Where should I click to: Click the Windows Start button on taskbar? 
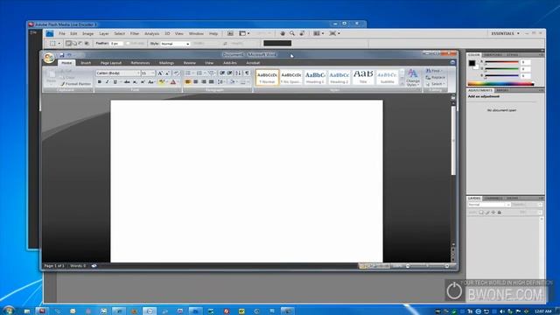9,311
